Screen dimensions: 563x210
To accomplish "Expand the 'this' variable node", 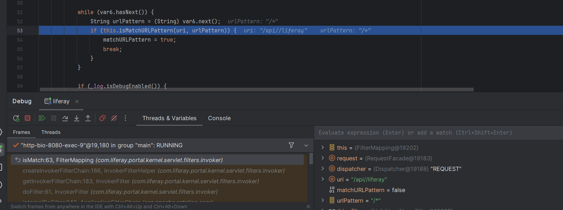I will pyautogui.click(x=322, y=148).
